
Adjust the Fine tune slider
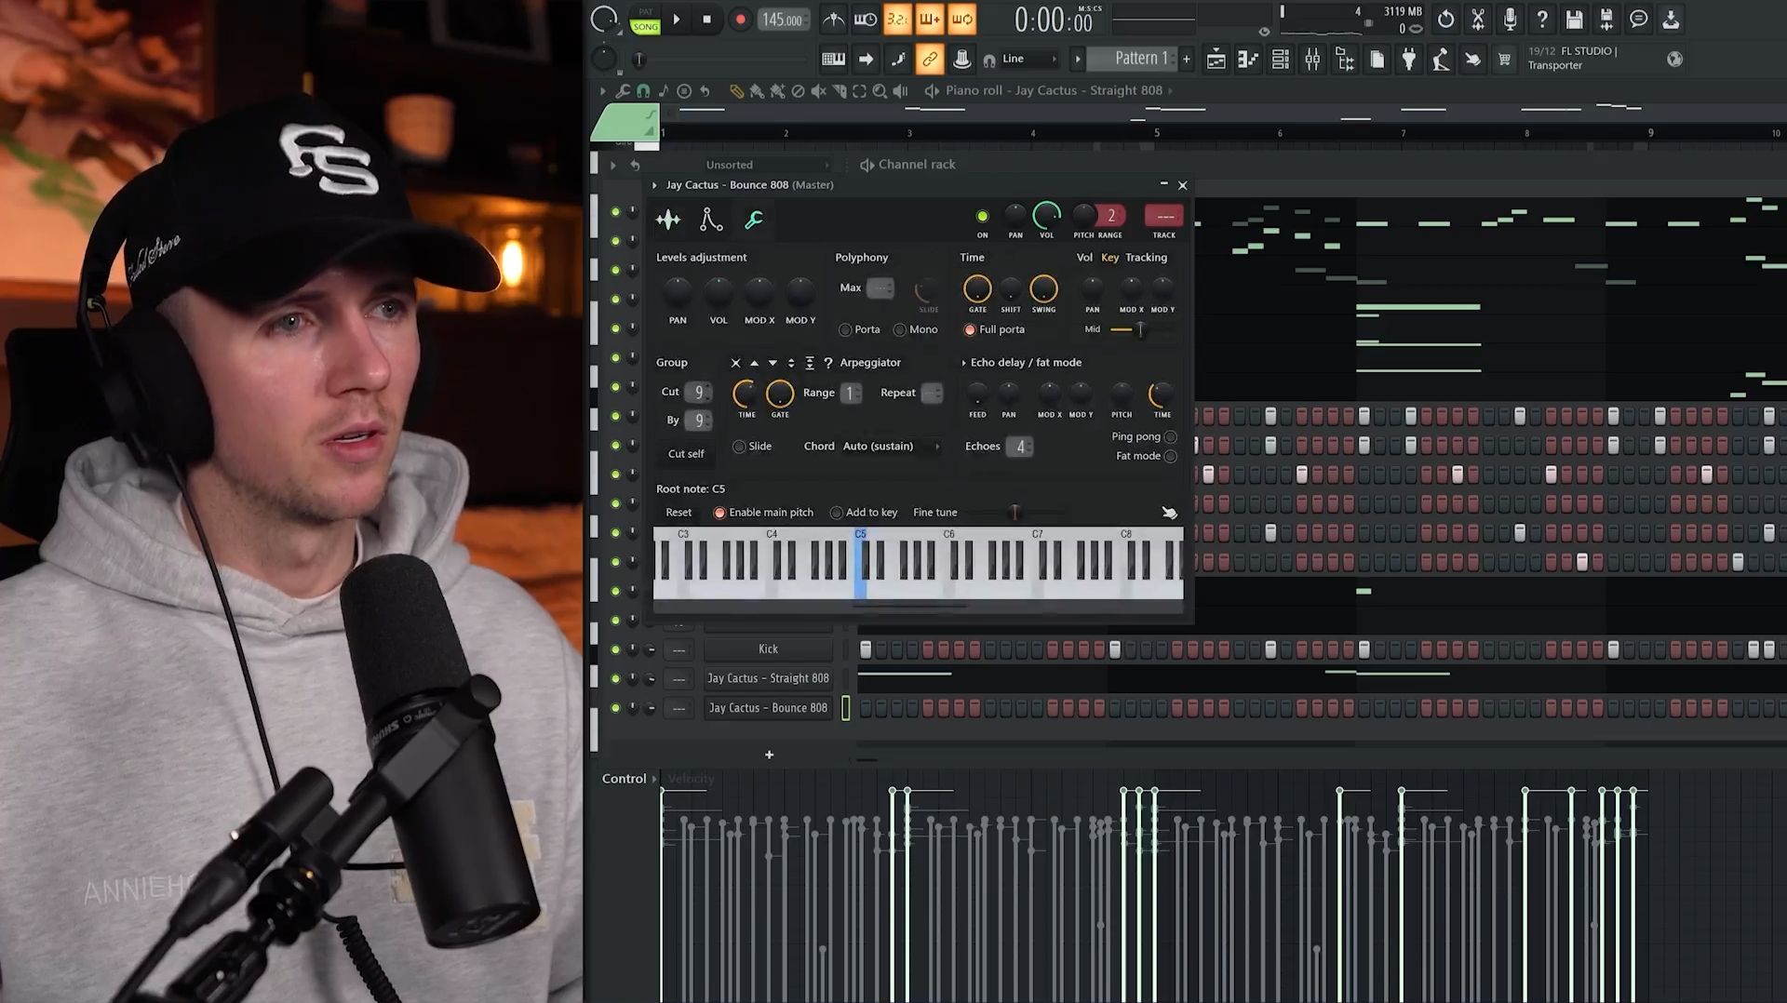(x=1014, y=513)
